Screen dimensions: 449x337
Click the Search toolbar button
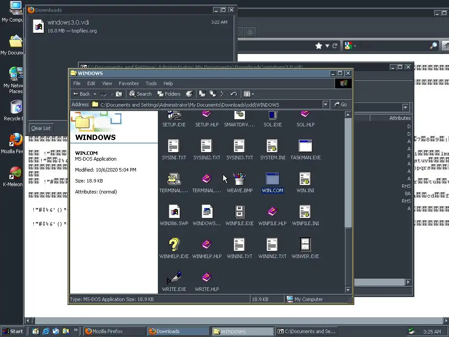point(140,94)
